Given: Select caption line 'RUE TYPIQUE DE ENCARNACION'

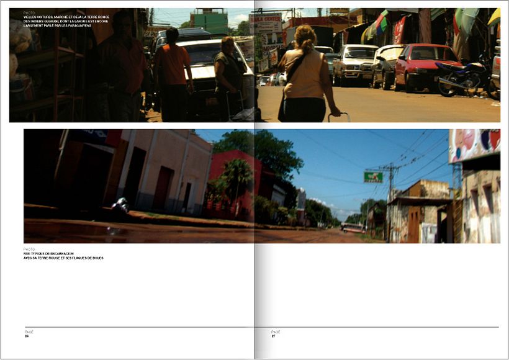Looking at the screenshot, I should pos(48,253).
